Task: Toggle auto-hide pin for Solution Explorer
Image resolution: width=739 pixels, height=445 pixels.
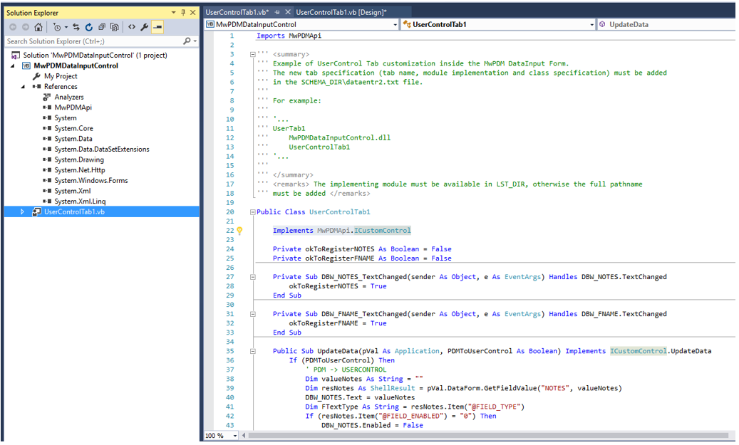Action: 183,13
